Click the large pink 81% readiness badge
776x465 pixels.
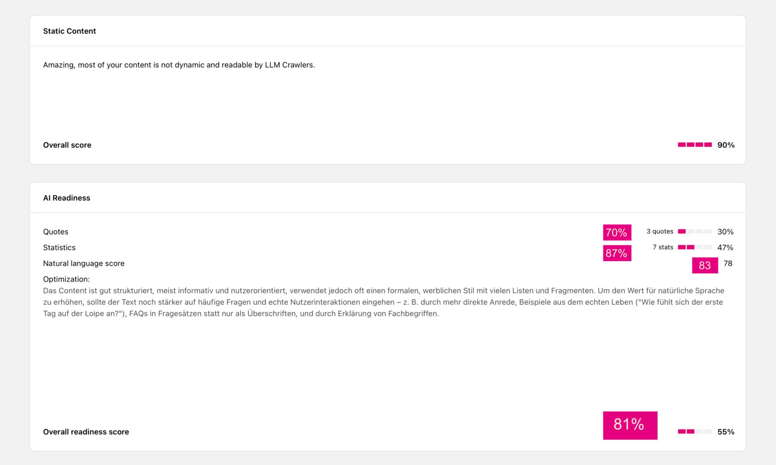(630, 425)
